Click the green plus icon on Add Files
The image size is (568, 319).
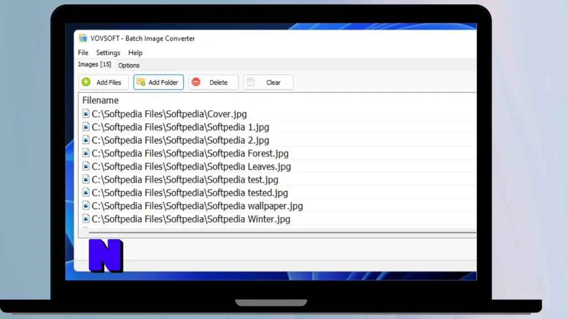coord(86,82)
